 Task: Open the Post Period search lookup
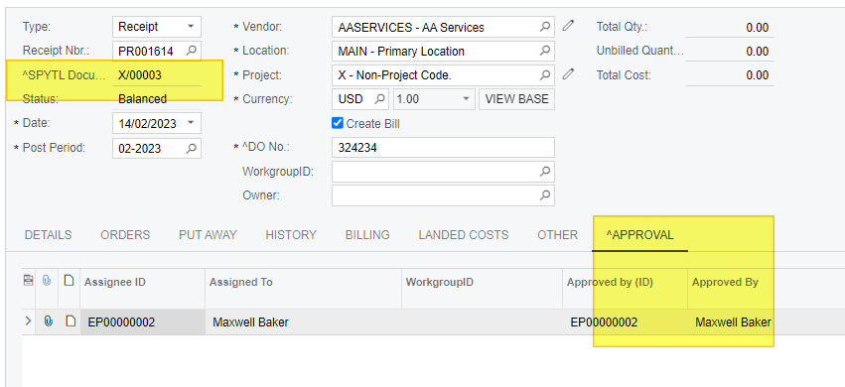(x=192, y=148)
